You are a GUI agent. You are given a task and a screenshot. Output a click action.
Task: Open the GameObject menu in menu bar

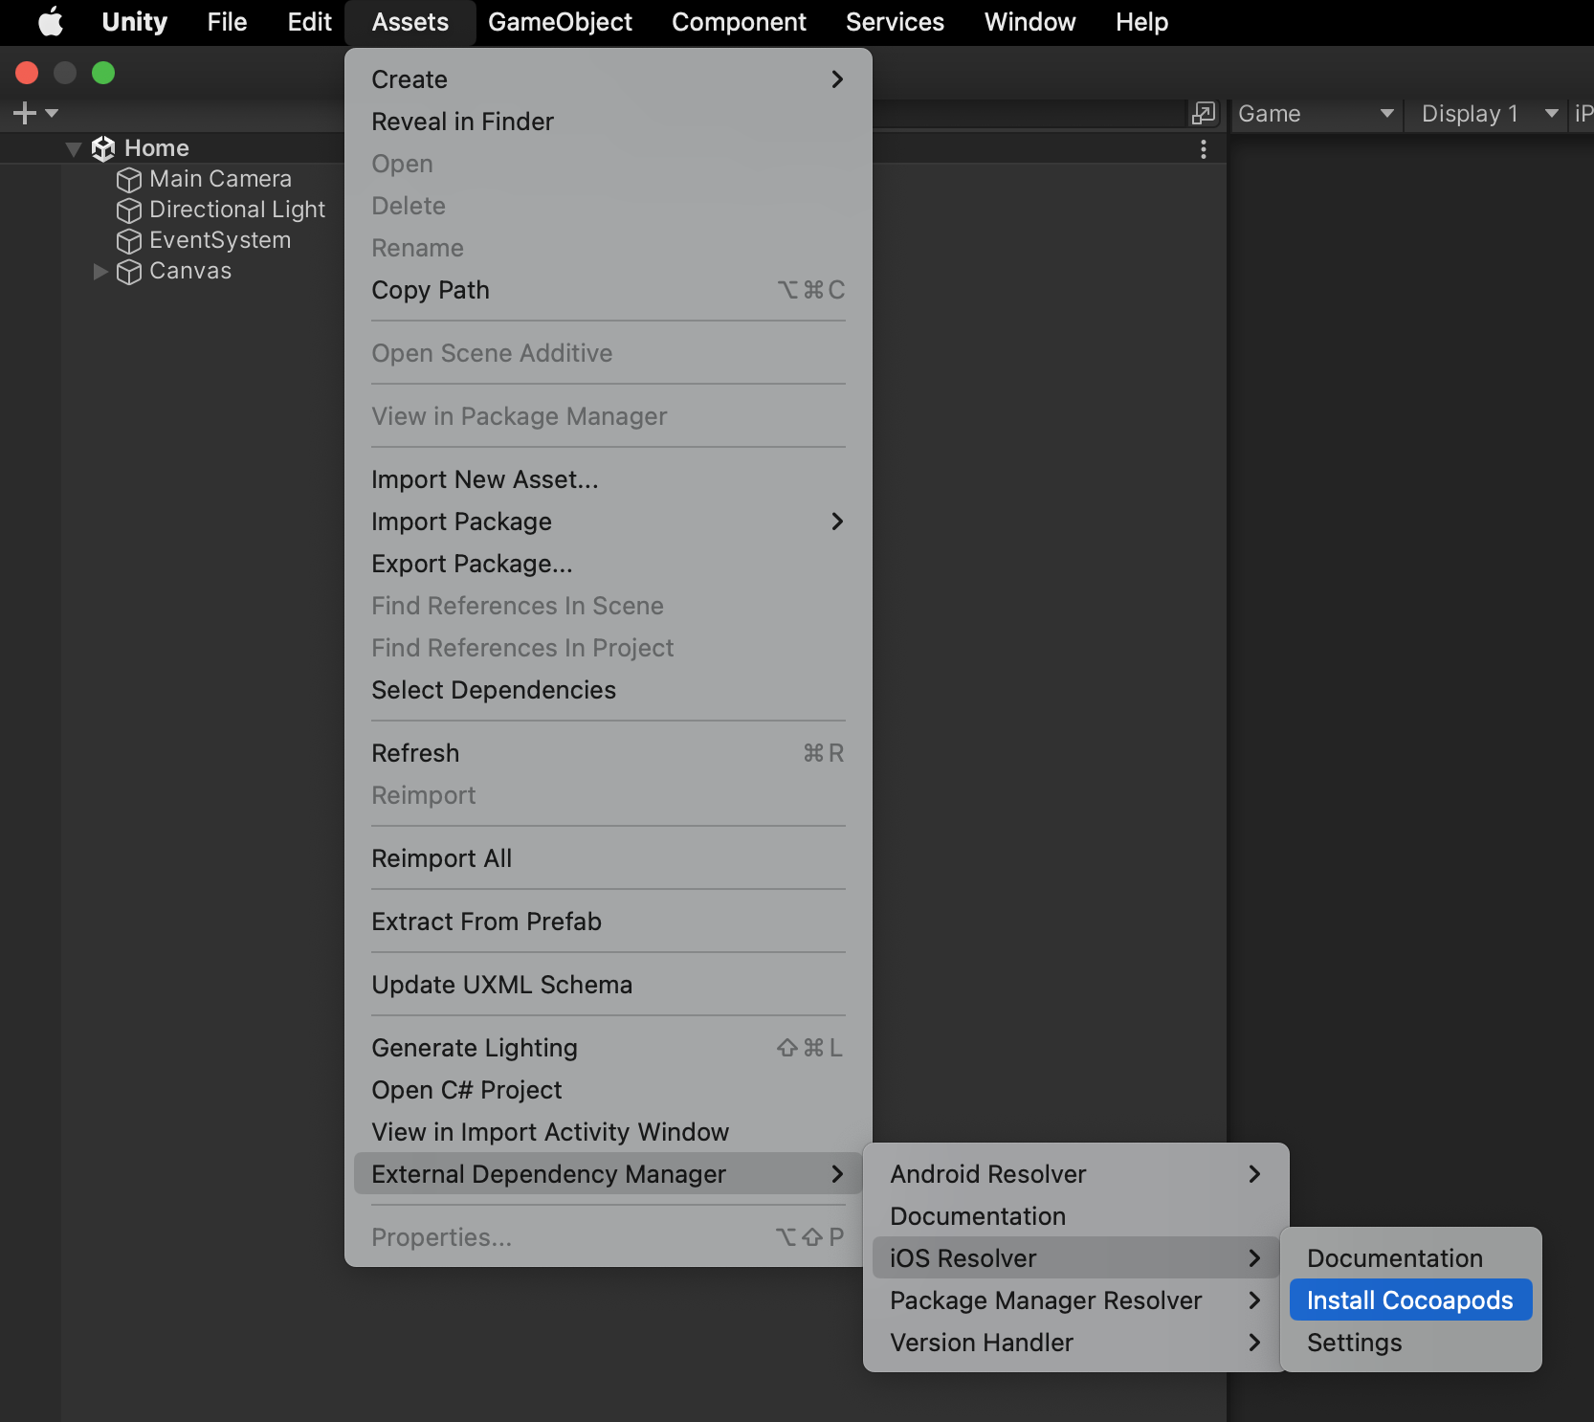click(x=560, y=22)
